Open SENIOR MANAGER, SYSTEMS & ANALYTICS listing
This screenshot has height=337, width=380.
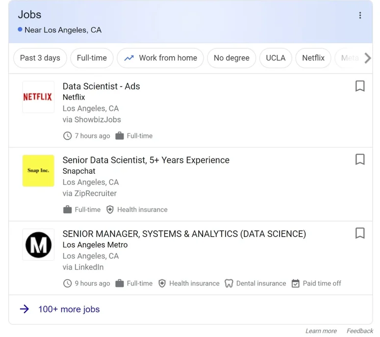pyautogui.click(x=184, y=233)
